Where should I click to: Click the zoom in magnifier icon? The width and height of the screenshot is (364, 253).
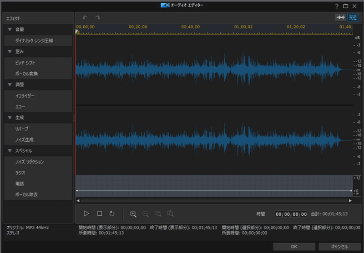coord(133,213)
